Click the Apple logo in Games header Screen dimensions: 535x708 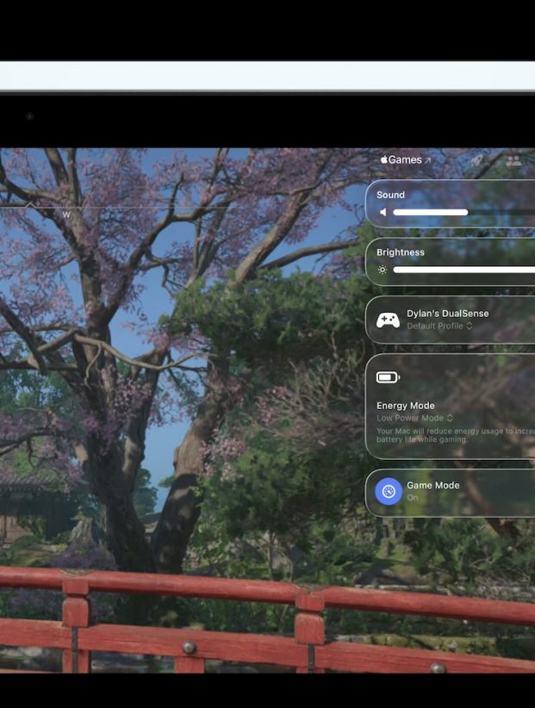point(383,159)
